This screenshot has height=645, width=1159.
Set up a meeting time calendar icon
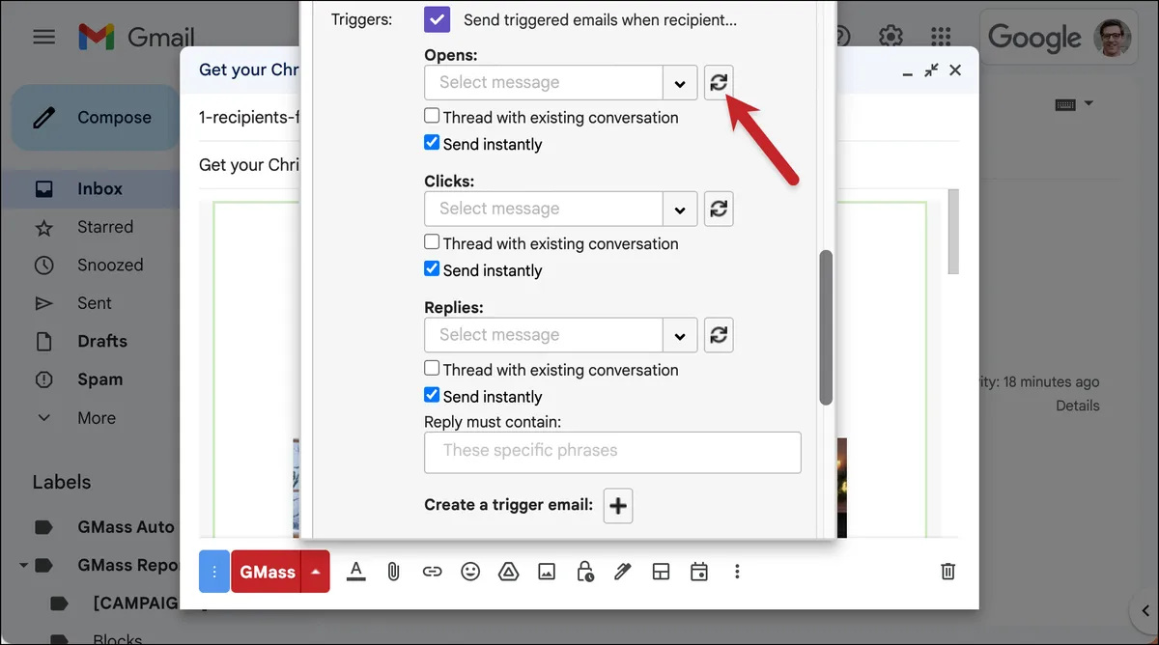tap(699, 572)
